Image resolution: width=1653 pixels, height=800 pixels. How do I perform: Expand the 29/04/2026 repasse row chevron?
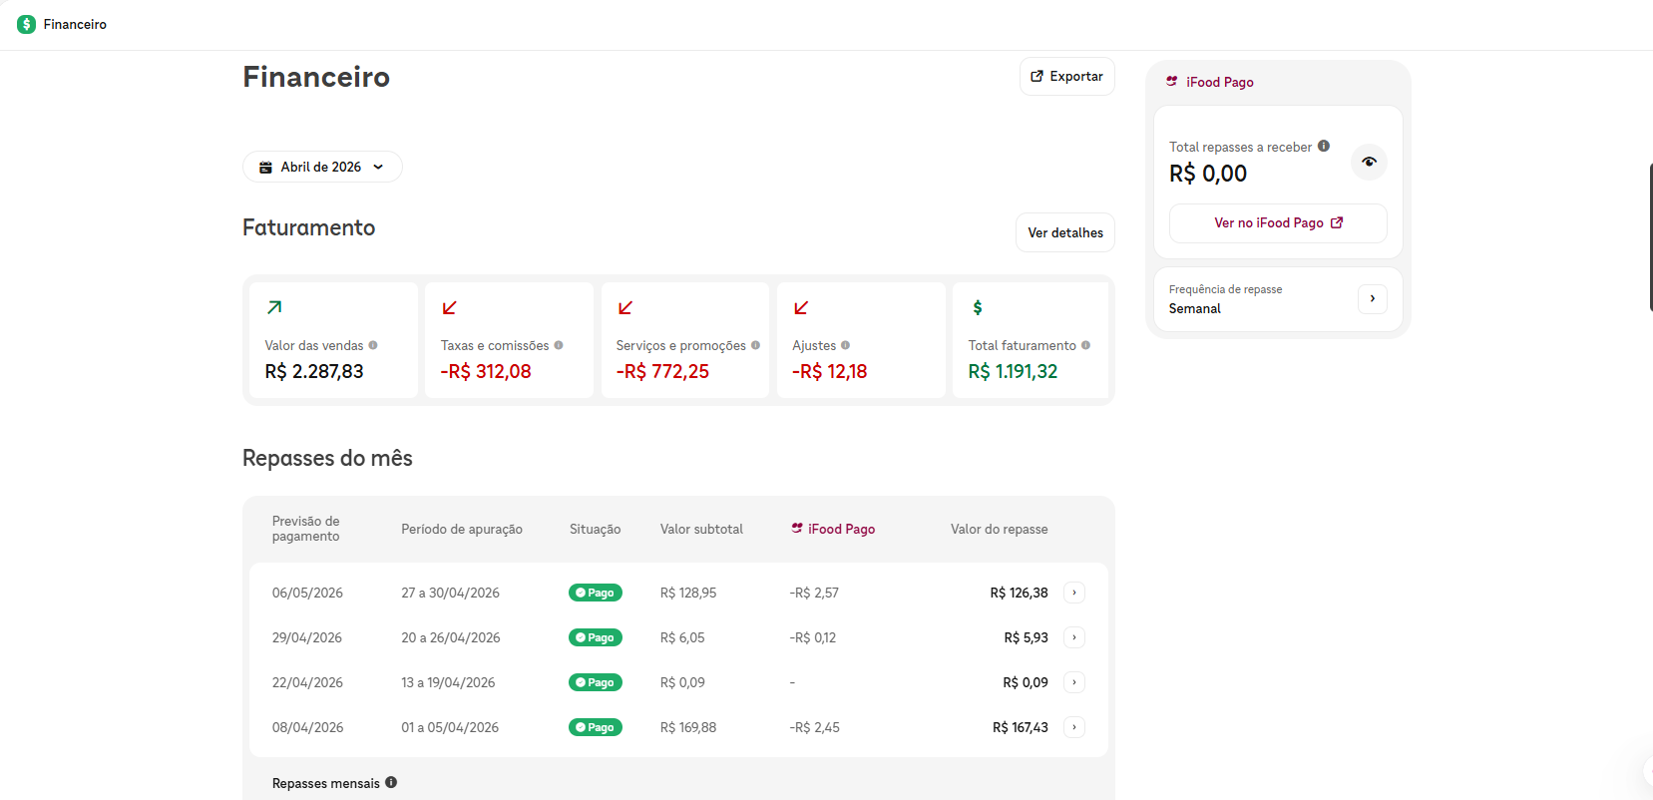point(1074,637)
